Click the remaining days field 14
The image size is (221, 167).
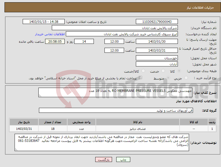pyautogui.click(x=84, y=41)
